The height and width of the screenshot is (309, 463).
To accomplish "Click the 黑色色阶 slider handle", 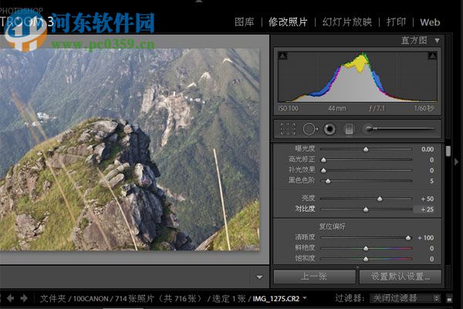I will click(x=328, y=181).
